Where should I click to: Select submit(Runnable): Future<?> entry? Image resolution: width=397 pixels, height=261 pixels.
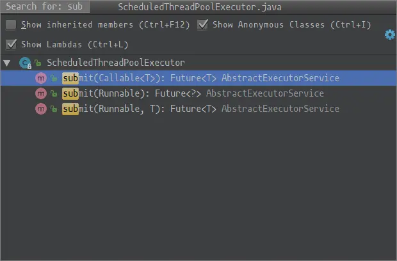(x=192, y=93)
